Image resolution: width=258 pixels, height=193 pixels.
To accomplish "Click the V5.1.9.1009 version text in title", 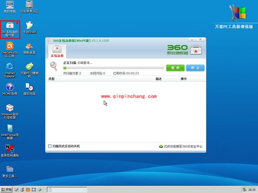I will pyautogui.click(x=100, y=41).
